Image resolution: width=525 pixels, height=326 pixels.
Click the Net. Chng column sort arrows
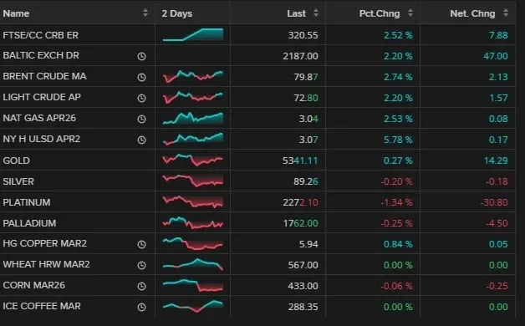506,13
